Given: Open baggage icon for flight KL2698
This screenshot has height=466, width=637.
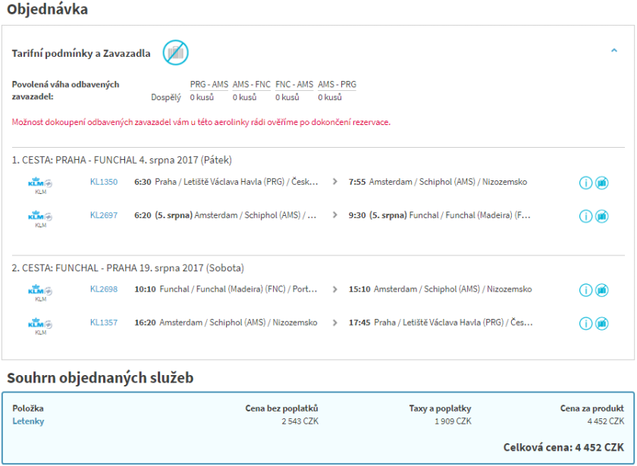Looking at the screenshot, I should (x=602, y=290).
